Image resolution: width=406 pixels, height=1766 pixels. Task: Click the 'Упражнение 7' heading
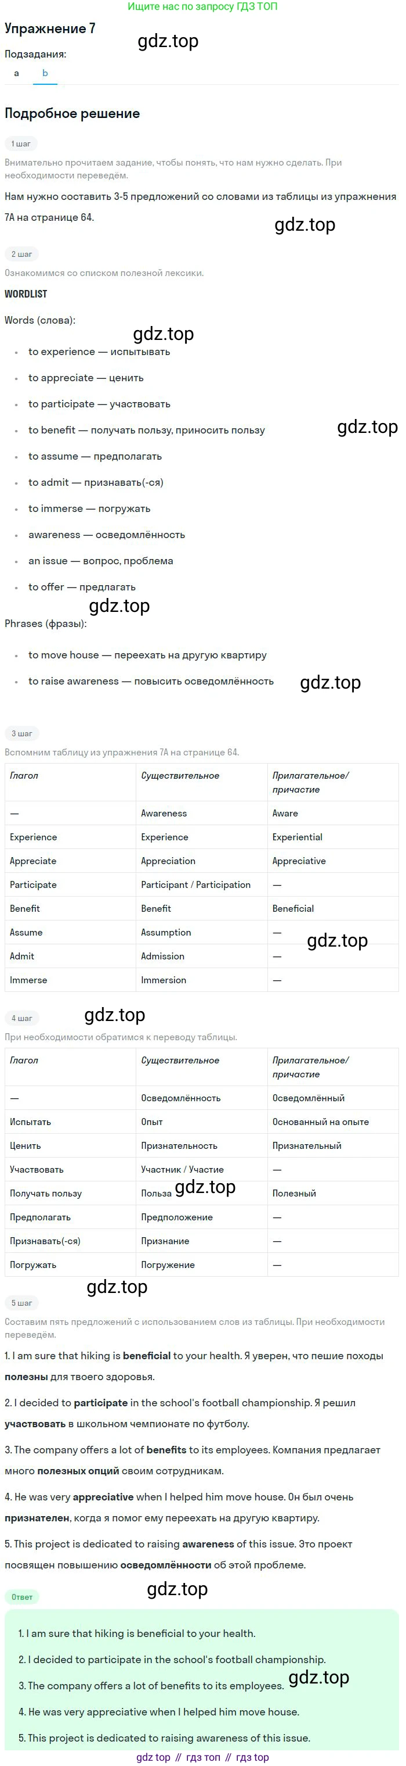coord(50,29)
